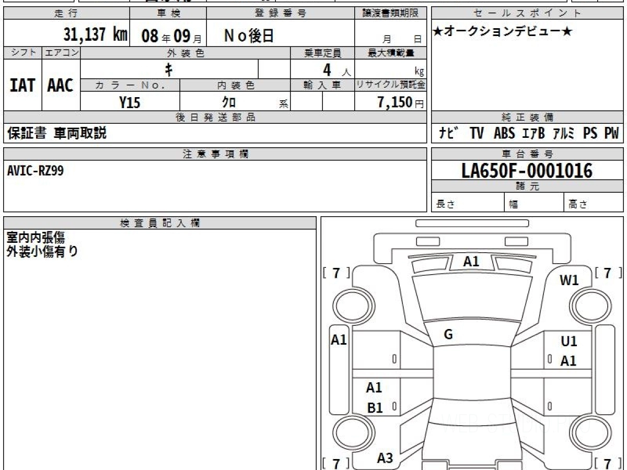Click the 内装色 header
The image size is (627, 470).
point(235,86)
